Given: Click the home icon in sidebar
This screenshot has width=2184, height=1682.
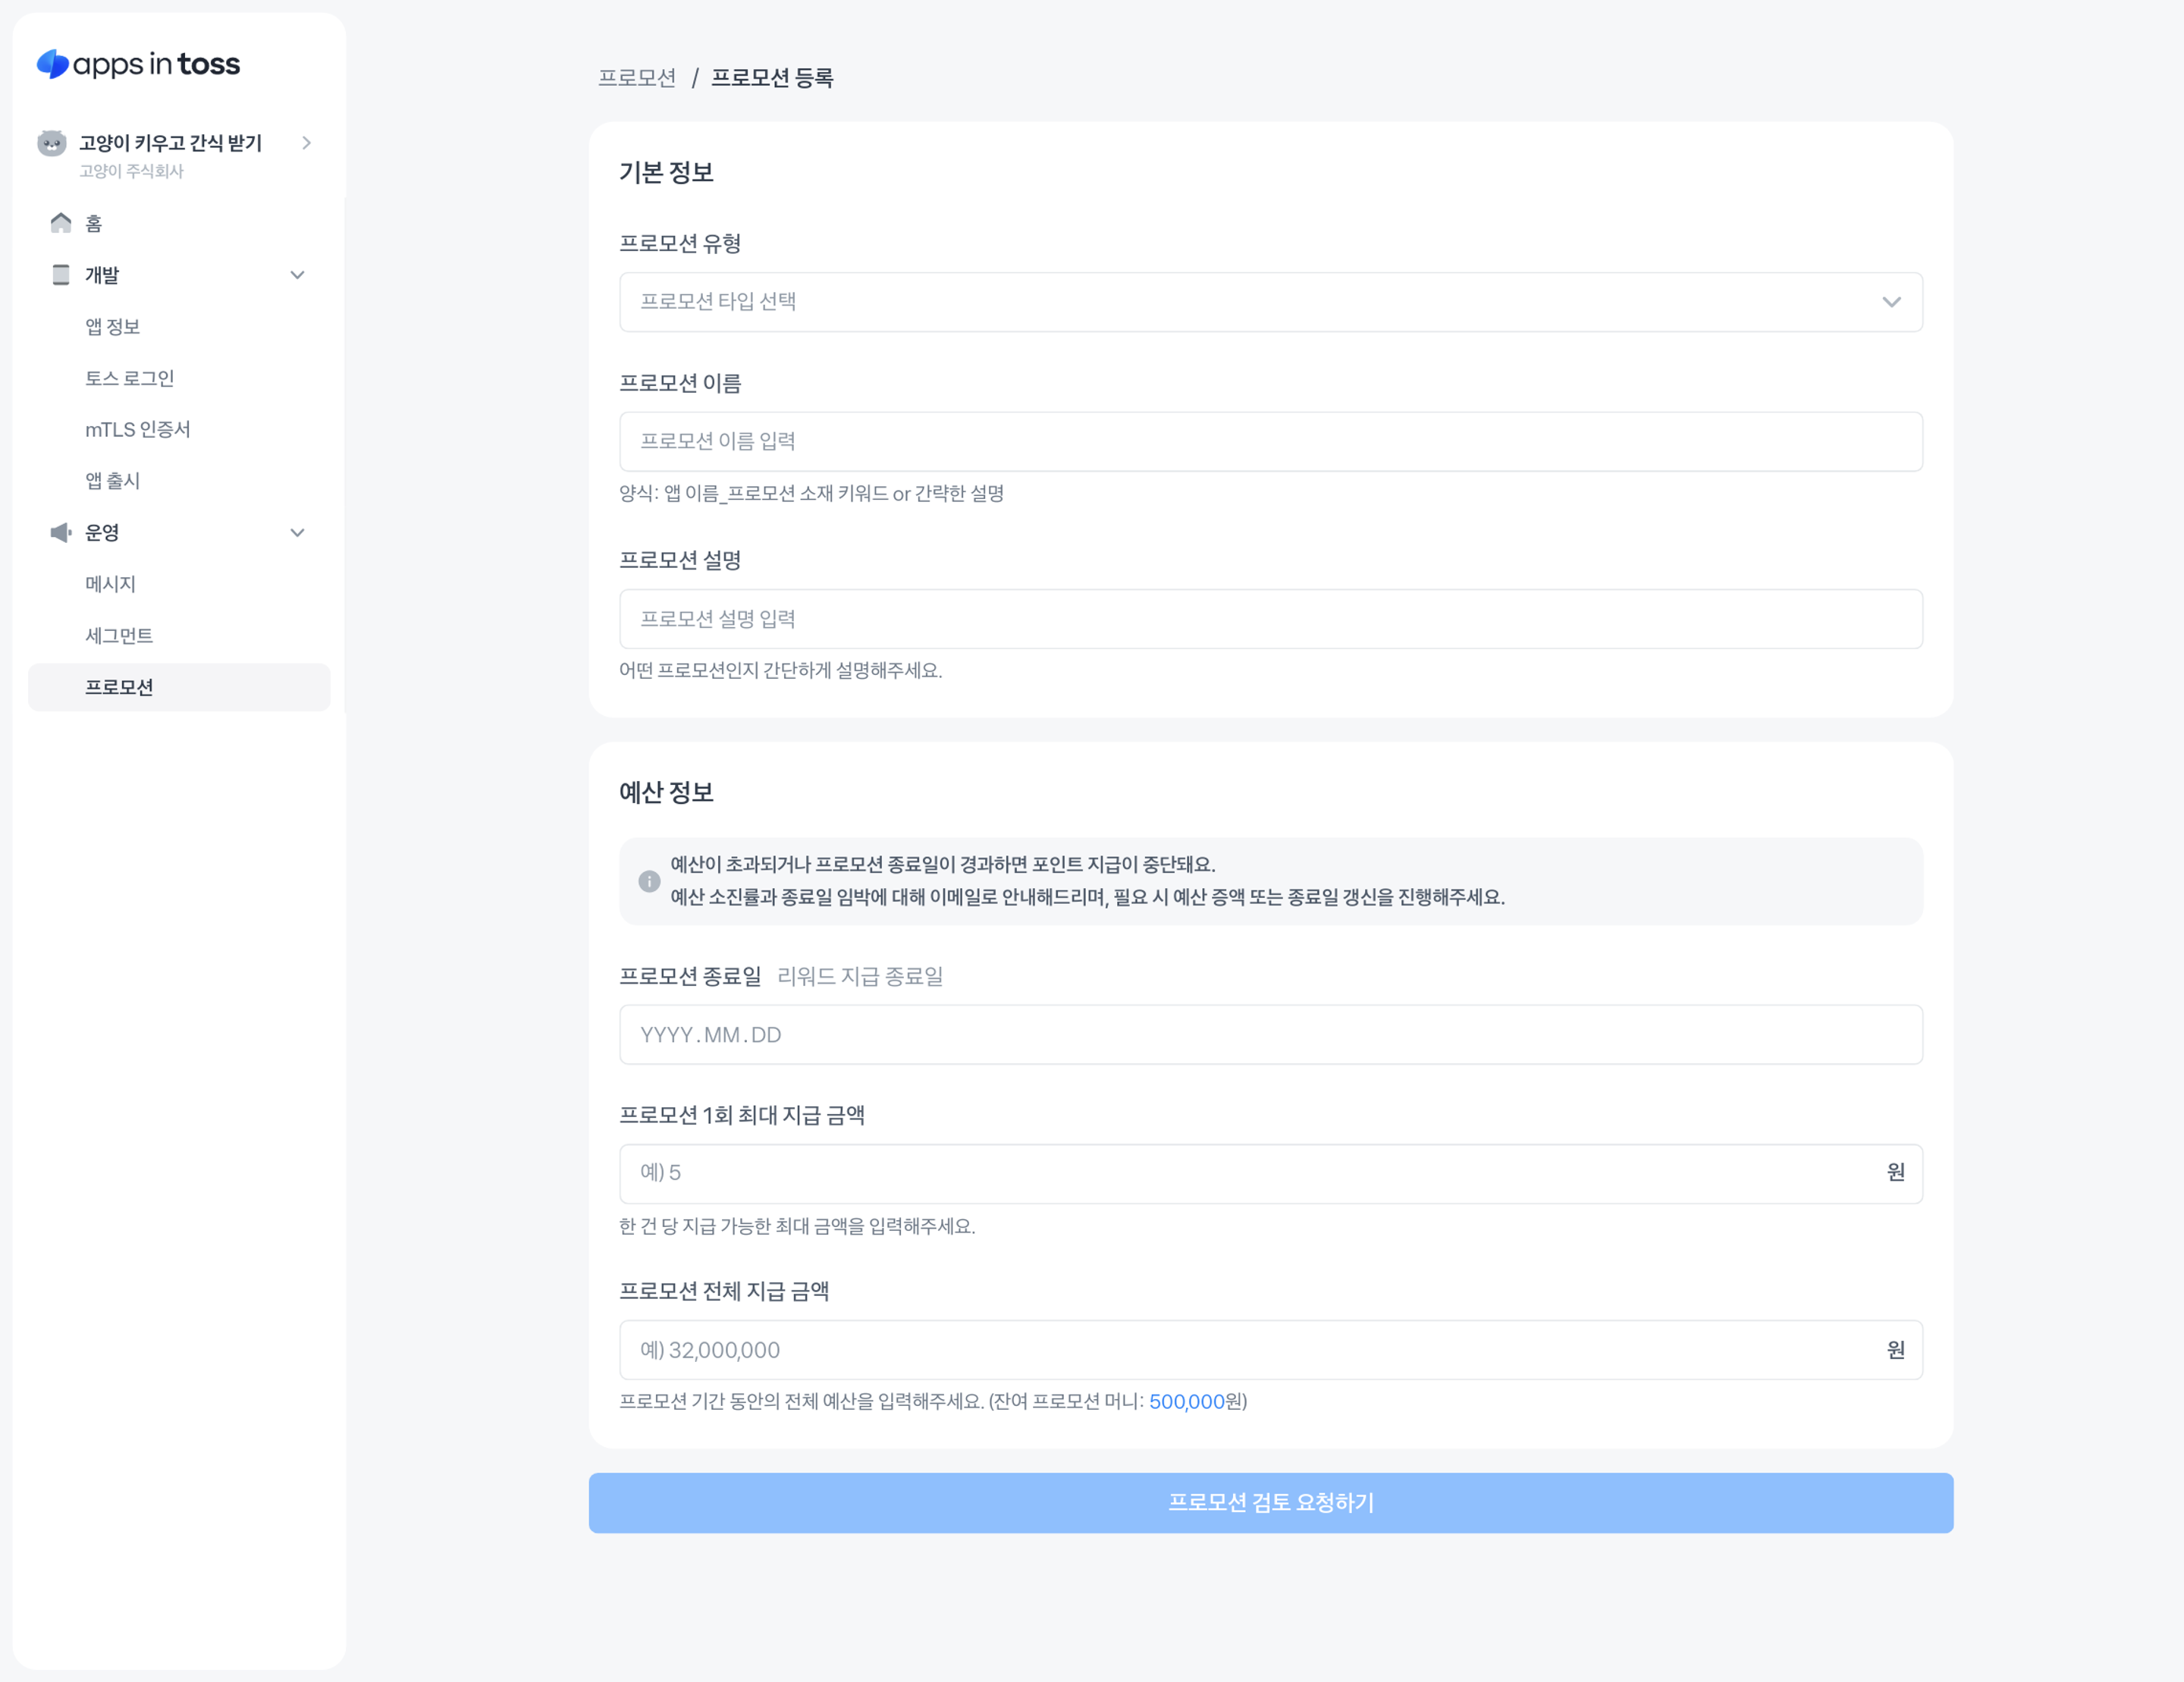Looking at the screenshot, I should click(x=61, y=222).
